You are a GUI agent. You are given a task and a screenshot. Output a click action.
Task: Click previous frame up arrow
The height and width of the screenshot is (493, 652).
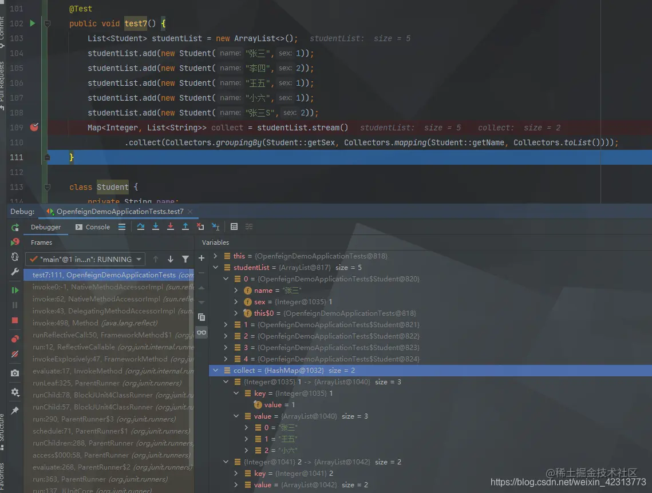156,259
